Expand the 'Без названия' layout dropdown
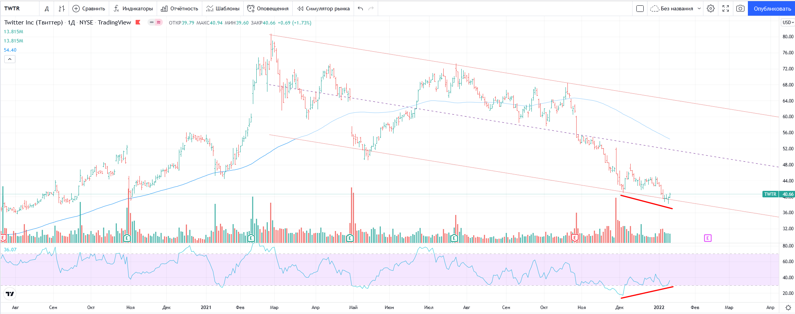795x314 pixels. (699, 8)
